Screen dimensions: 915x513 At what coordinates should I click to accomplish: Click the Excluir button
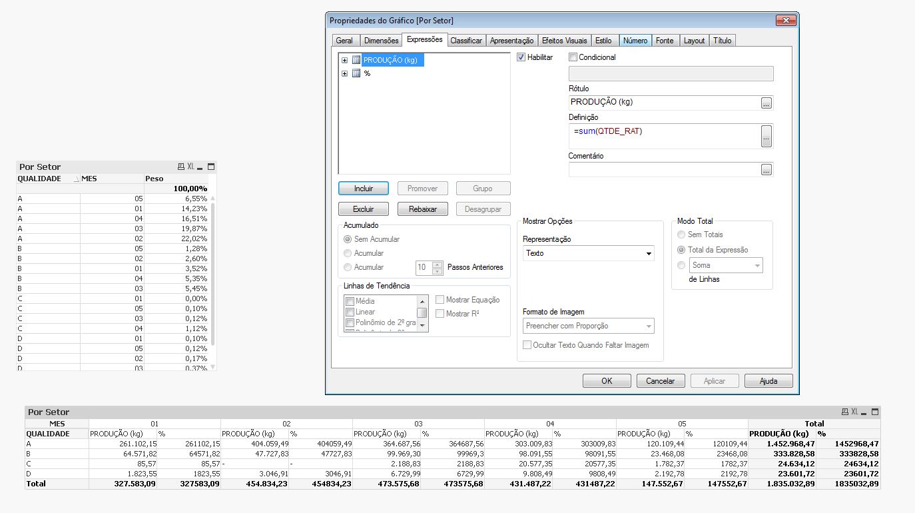tap(364, 209)
